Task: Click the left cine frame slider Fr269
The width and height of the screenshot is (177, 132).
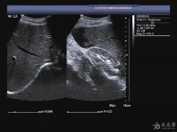Action: (24, 112)
